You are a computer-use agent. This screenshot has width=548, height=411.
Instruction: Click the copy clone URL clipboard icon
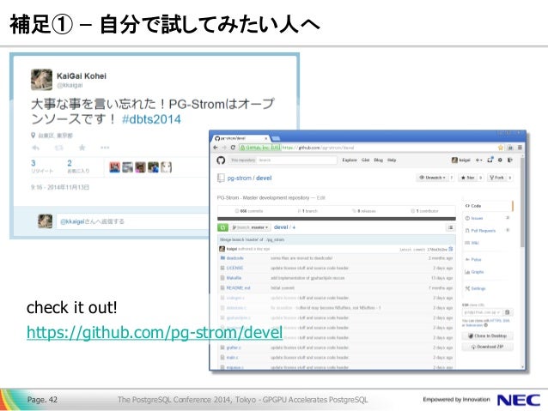coord(508,312)
